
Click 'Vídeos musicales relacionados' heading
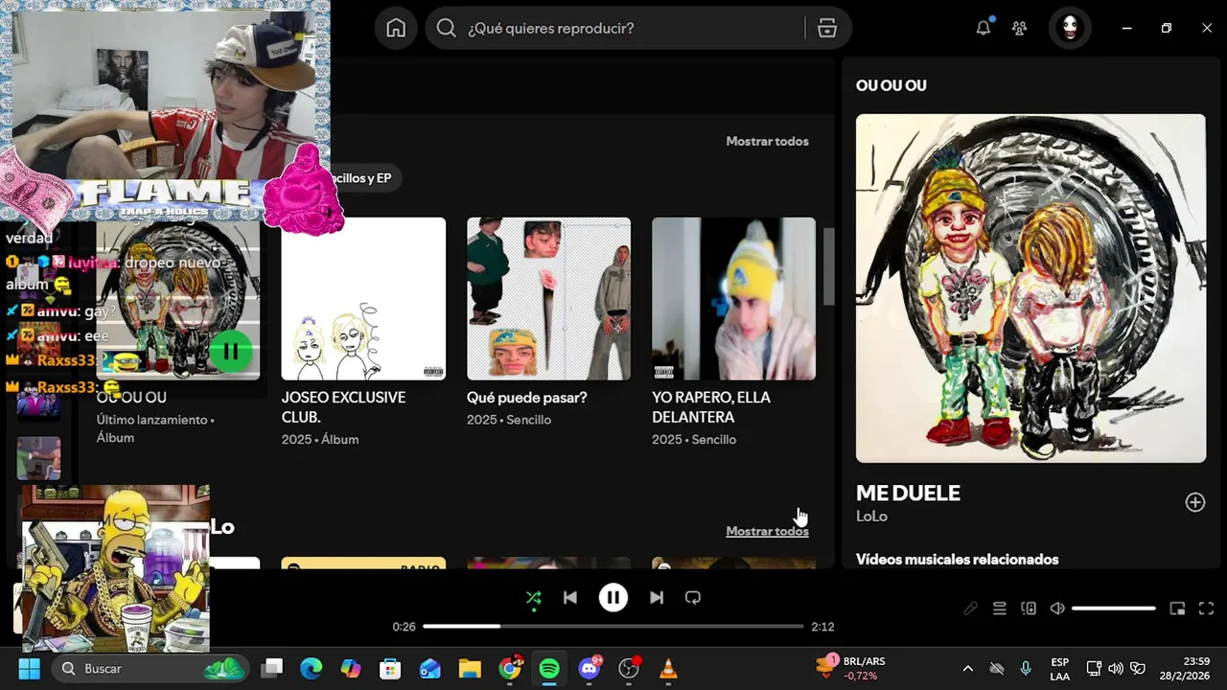point(957,560)
